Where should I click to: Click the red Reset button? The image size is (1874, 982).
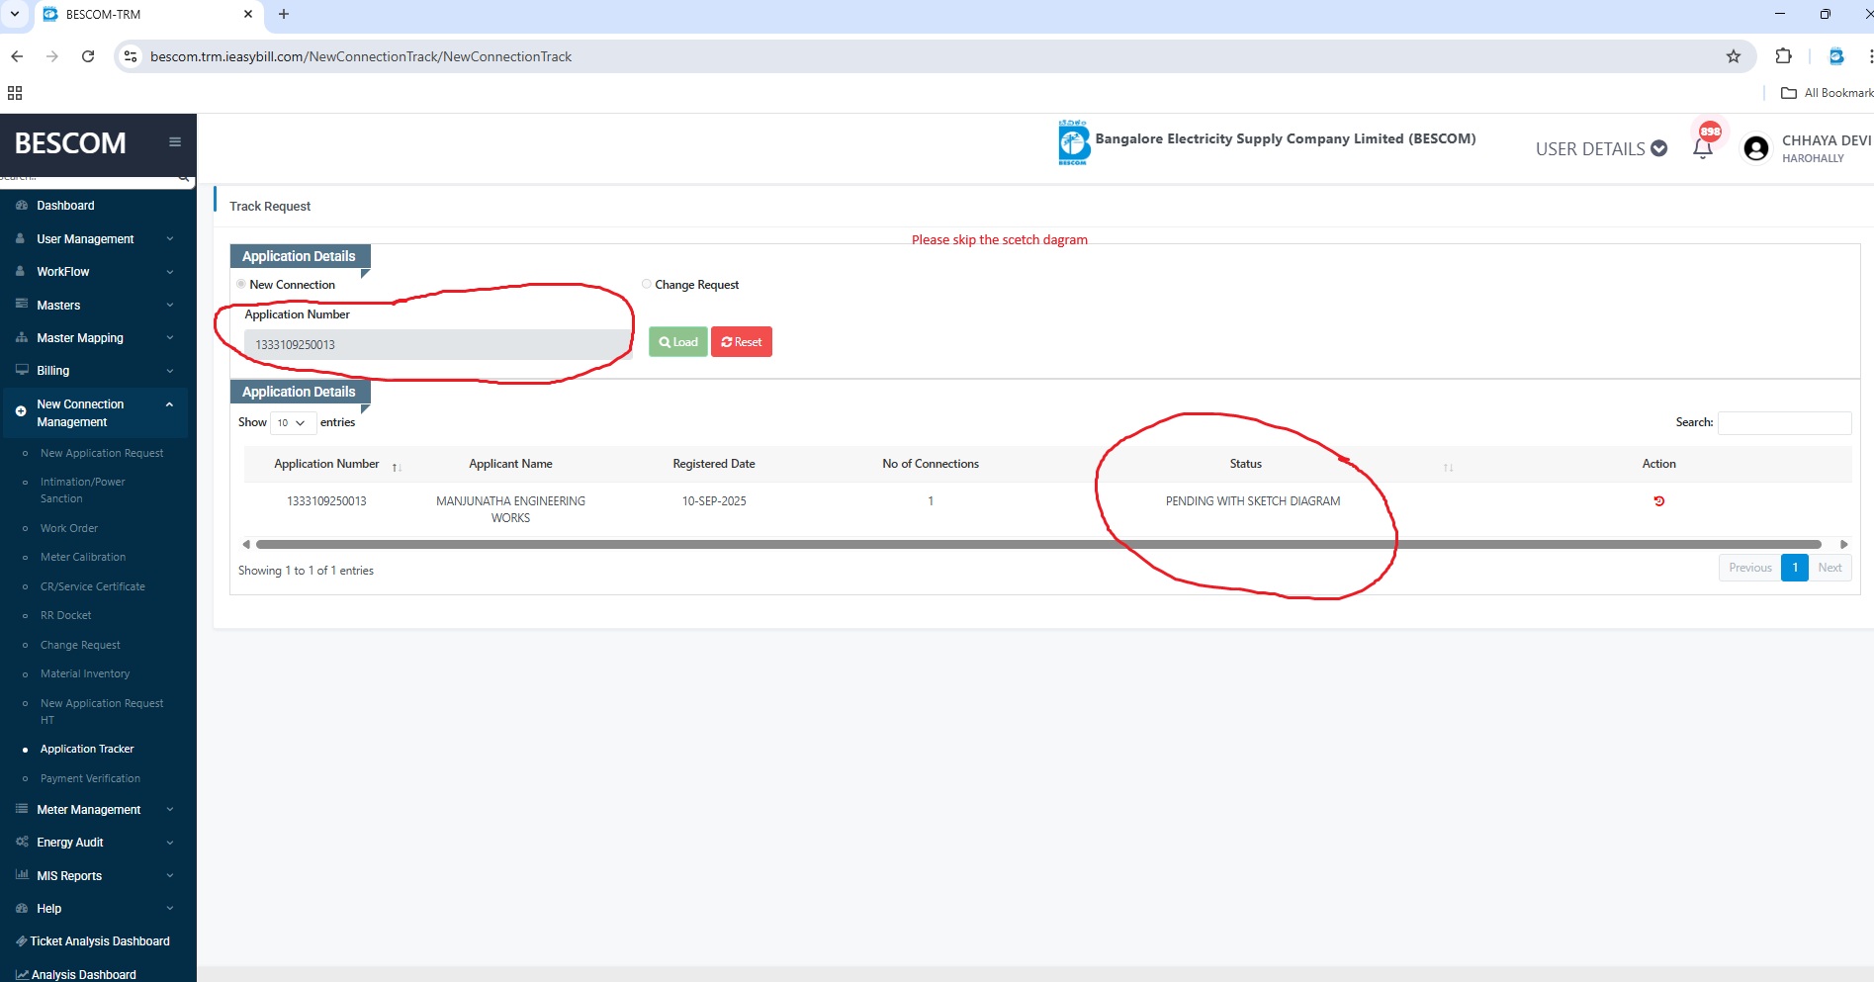coord(742,342)
